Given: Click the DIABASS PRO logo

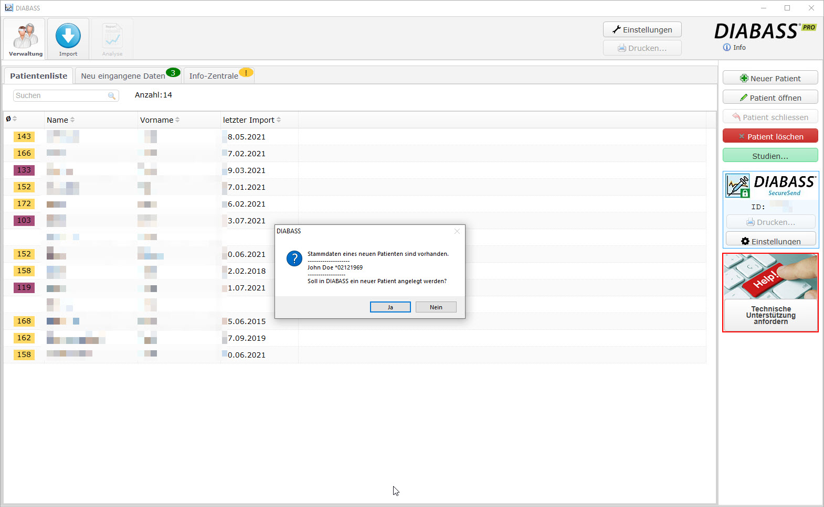Looking at the screenshot, I should coord(765,31).
